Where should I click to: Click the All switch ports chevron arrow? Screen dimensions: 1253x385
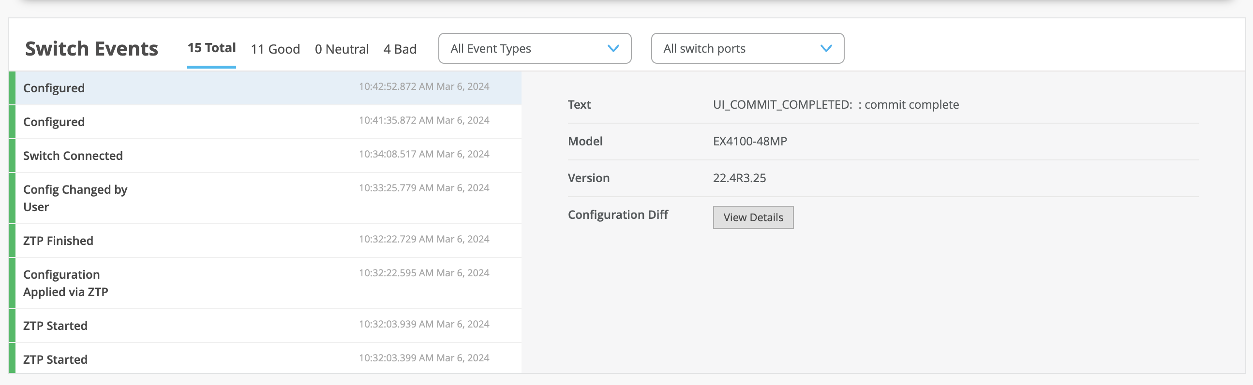point(826,49)
